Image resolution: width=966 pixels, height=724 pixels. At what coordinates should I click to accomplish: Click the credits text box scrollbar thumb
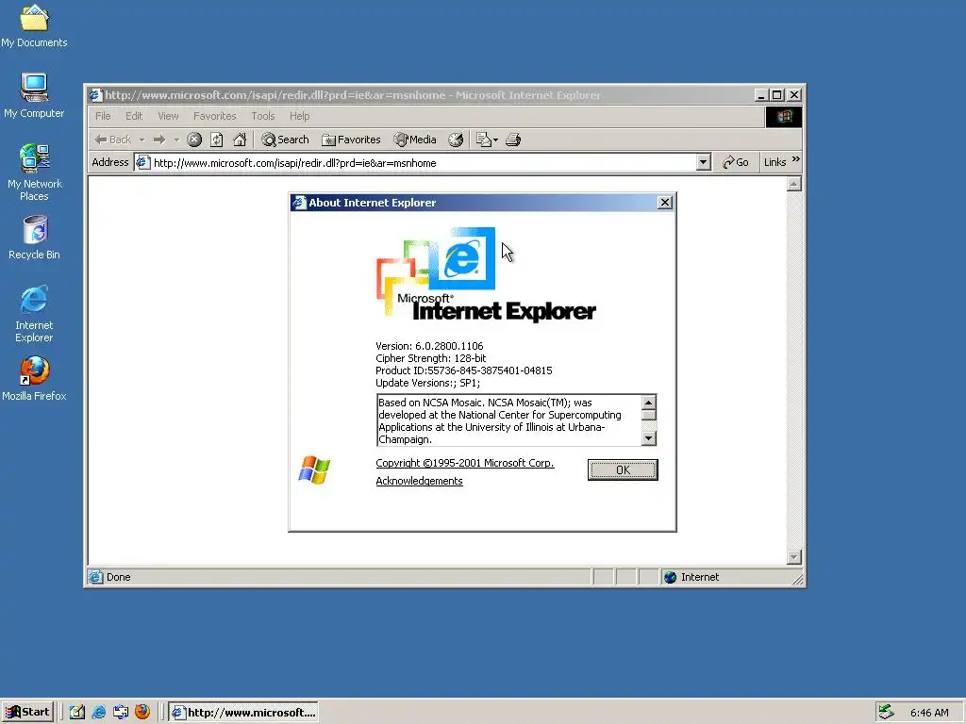[x=648, y=415]
